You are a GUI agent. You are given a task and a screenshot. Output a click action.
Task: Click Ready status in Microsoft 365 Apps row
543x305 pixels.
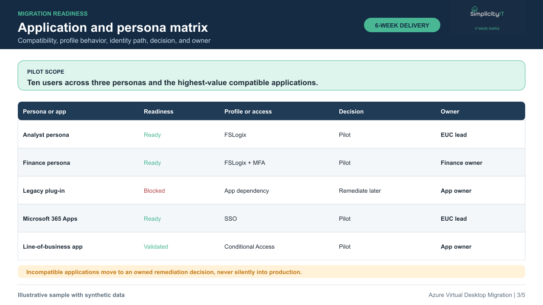tap(152, 219)
